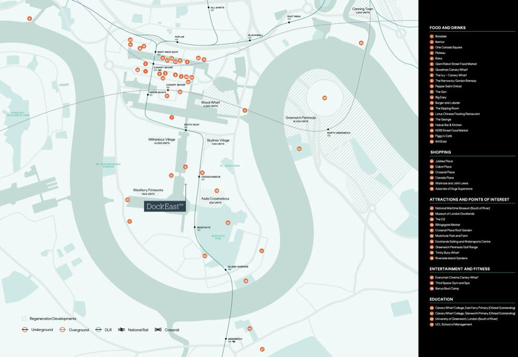Click the Wood Wharf development label
This screenshot has height=357, width=518.
click(x=211, y=102)
